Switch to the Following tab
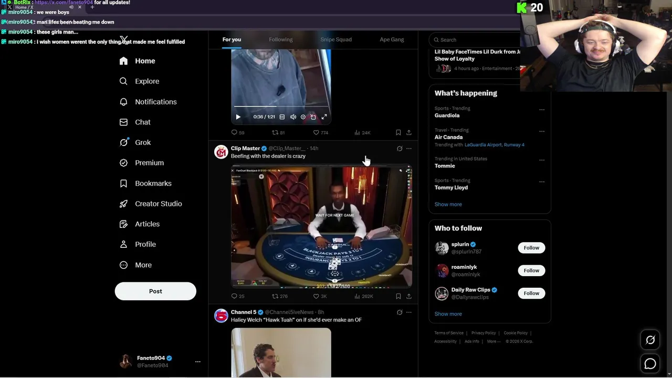Image resolution: width=672 pixels, height=378 pixels. point(281,39)
